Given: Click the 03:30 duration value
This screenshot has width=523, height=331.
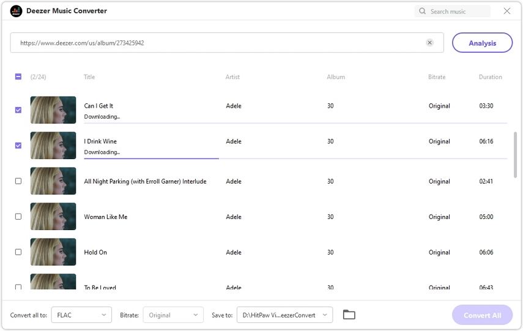Looking at the screenshot, I should [x=486, y=106].
